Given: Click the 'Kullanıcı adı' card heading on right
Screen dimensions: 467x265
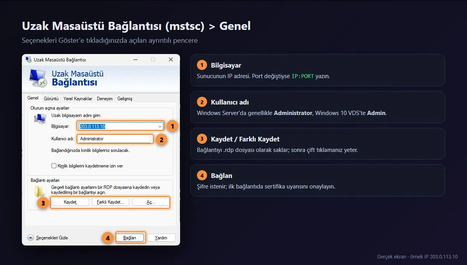Looking at the screenshot, I should click(230, 102).
